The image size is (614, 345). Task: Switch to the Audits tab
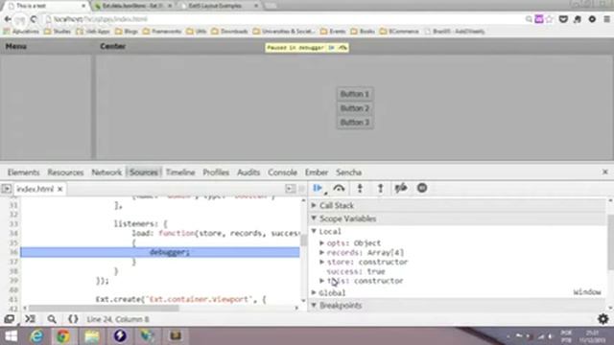[x=248, y=172]
